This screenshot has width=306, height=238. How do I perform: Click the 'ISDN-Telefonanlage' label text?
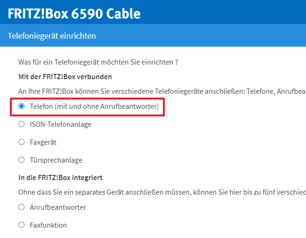[x=60, y=124]
